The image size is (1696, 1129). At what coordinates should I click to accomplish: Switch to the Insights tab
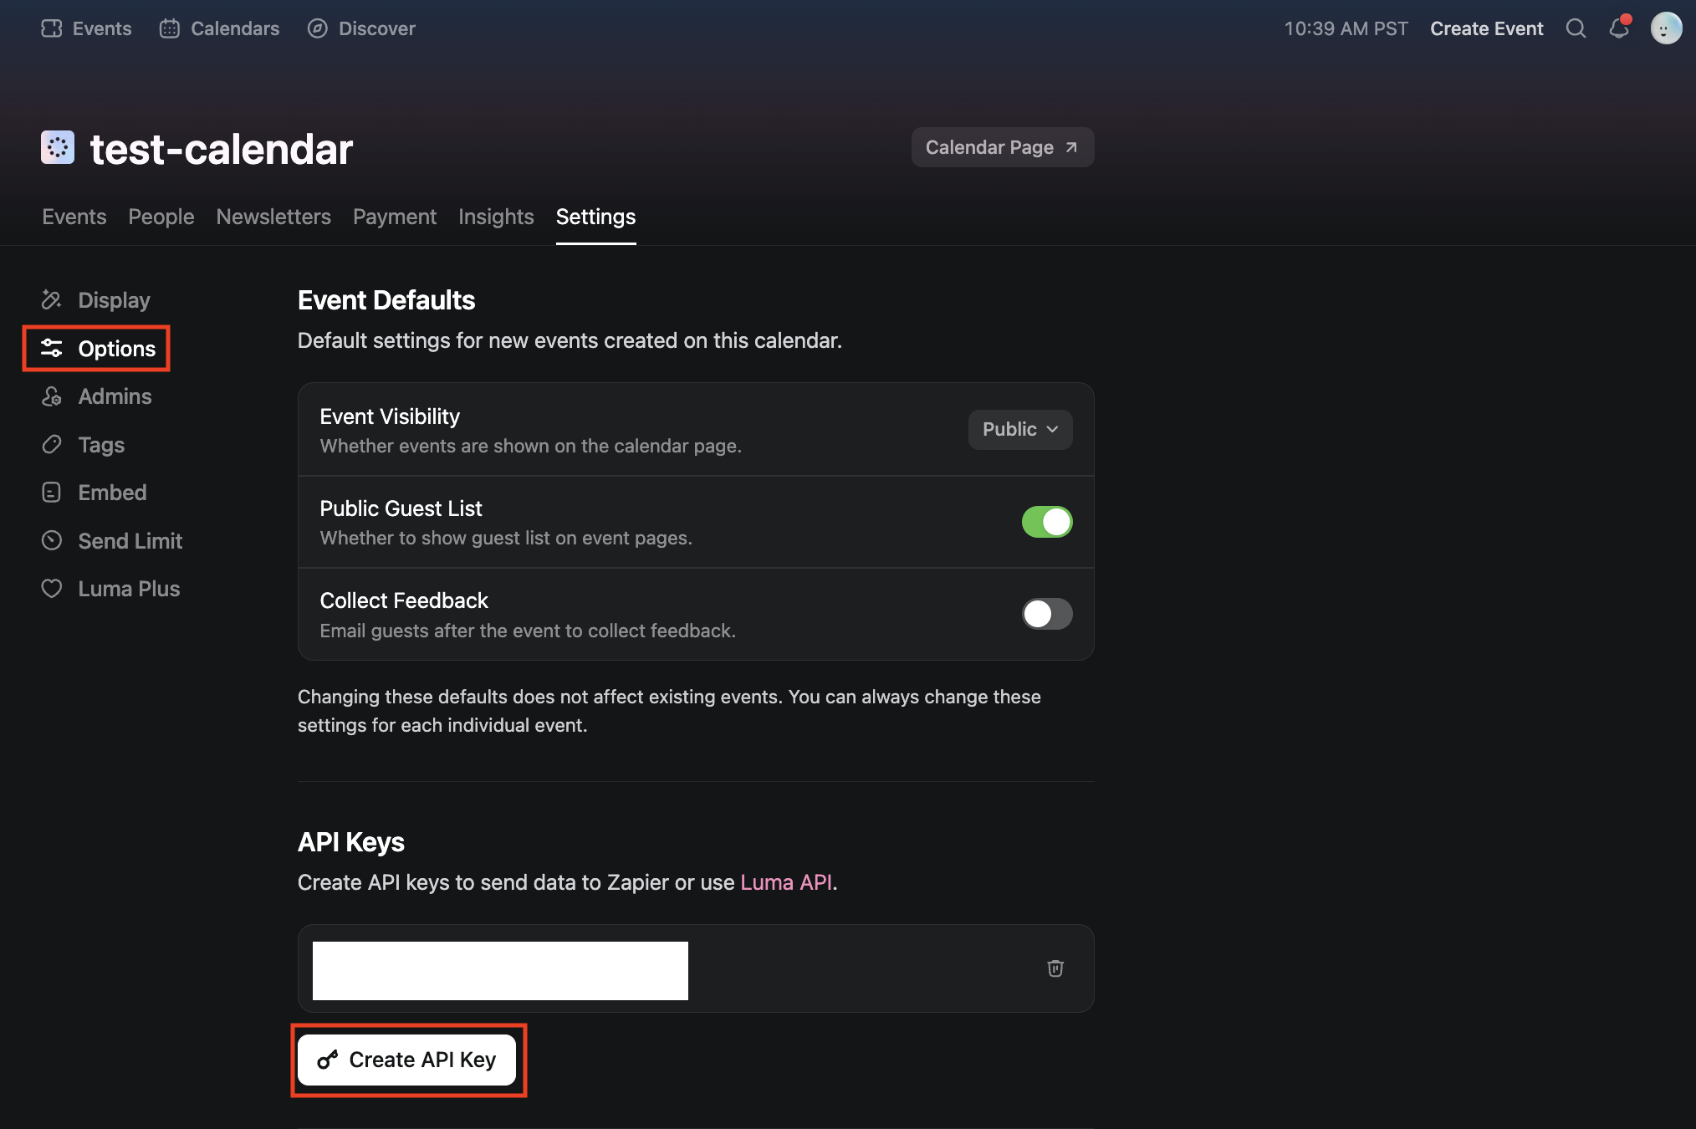496,217
